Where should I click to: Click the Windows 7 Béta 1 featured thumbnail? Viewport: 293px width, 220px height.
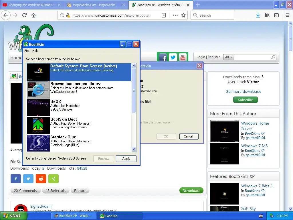point(225,194)
